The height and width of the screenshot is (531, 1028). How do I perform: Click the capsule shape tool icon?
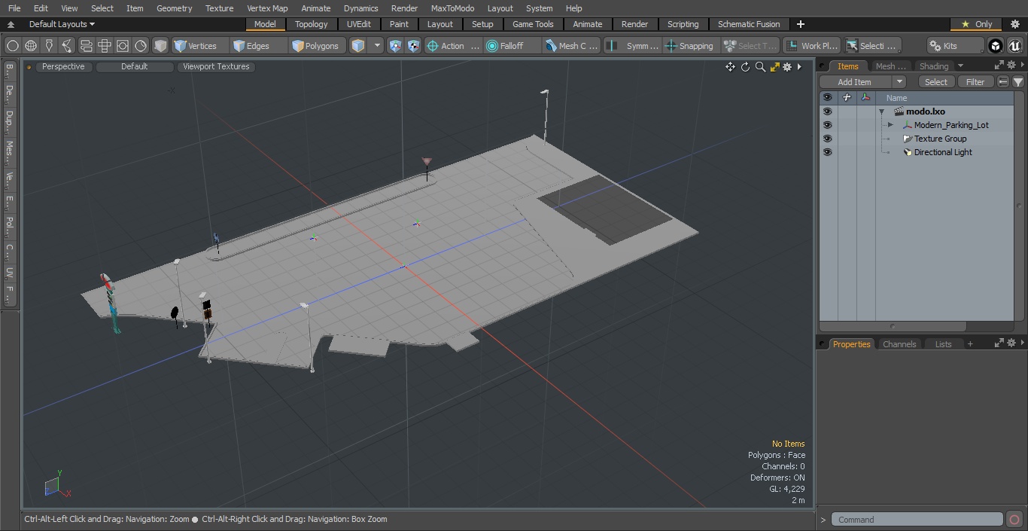pos(86,46)
